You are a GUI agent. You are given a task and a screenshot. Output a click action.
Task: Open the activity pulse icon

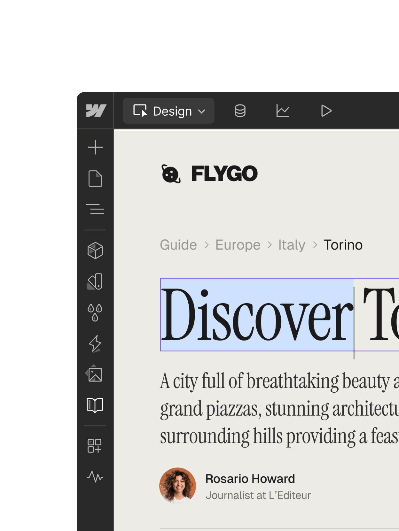(x=95, y=477)
